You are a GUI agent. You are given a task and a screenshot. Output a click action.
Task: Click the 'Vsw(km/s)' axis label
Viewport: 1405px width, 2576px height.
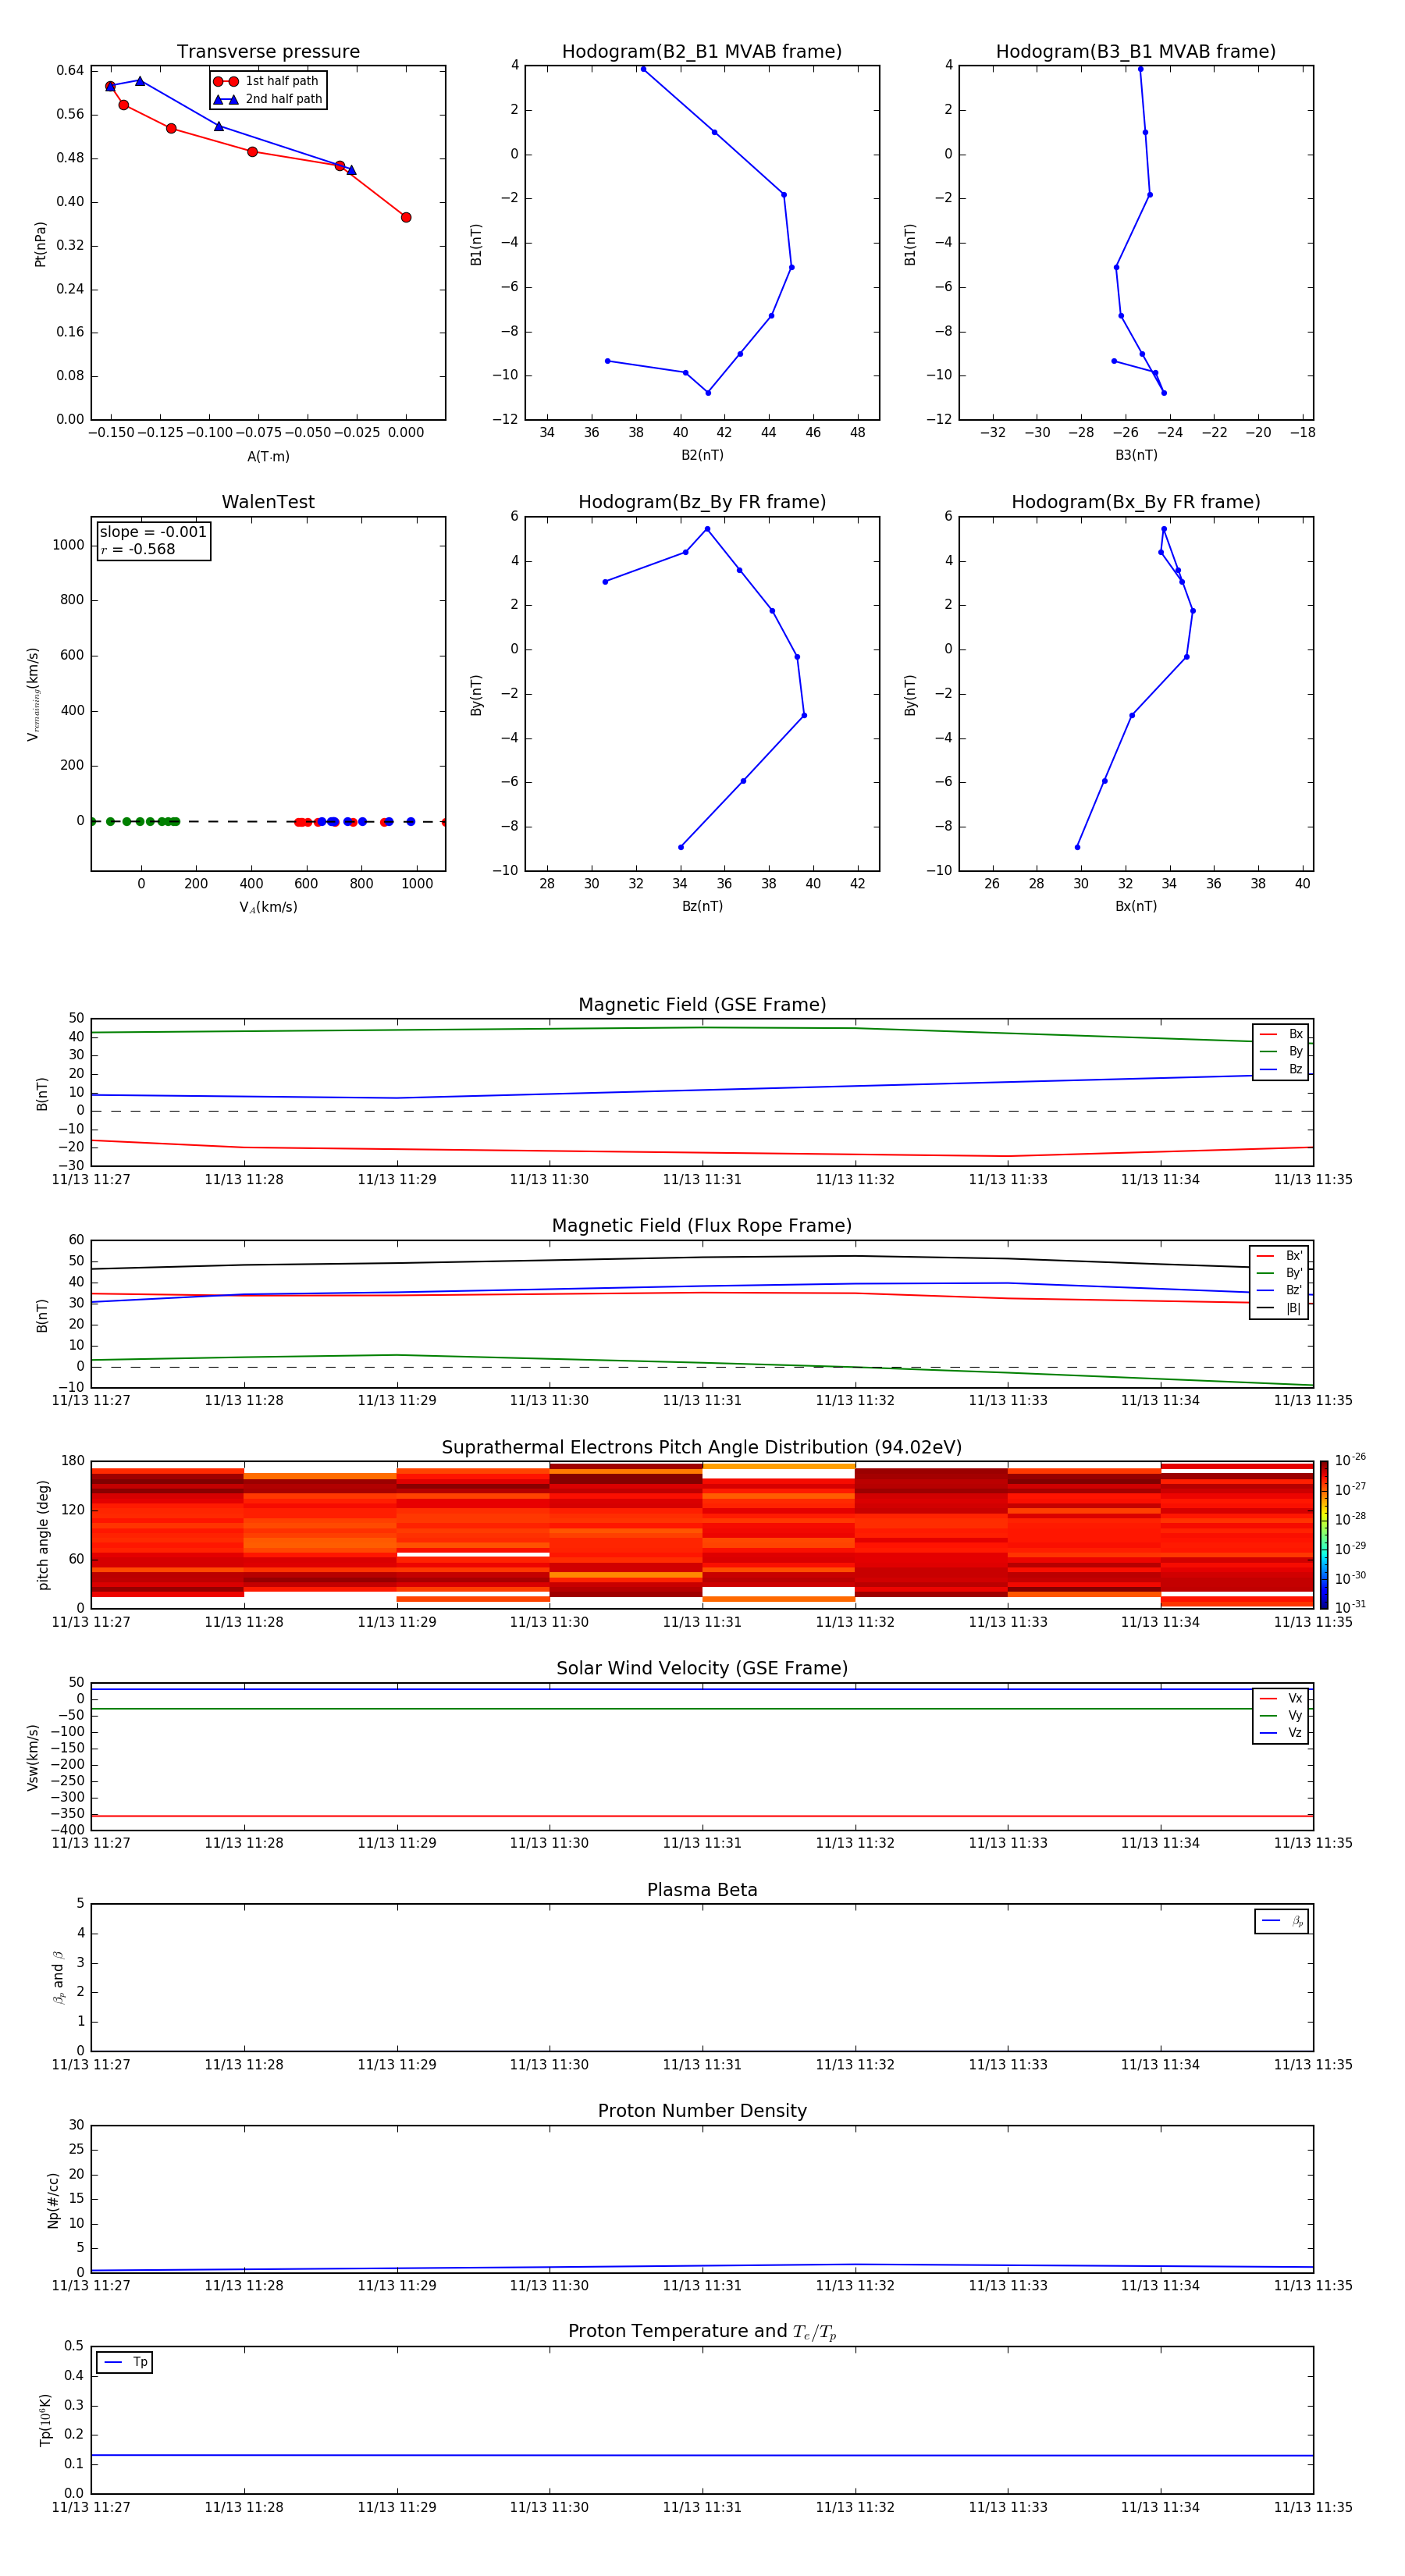[33, 1756]
